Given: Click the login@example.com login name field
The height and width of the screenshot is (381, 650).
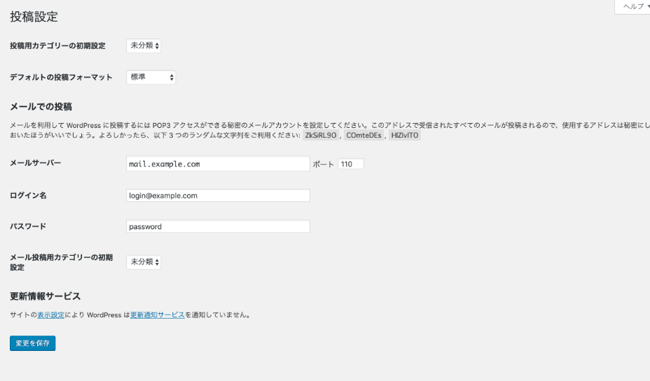Looking at the screenshot, I should 217,196.
